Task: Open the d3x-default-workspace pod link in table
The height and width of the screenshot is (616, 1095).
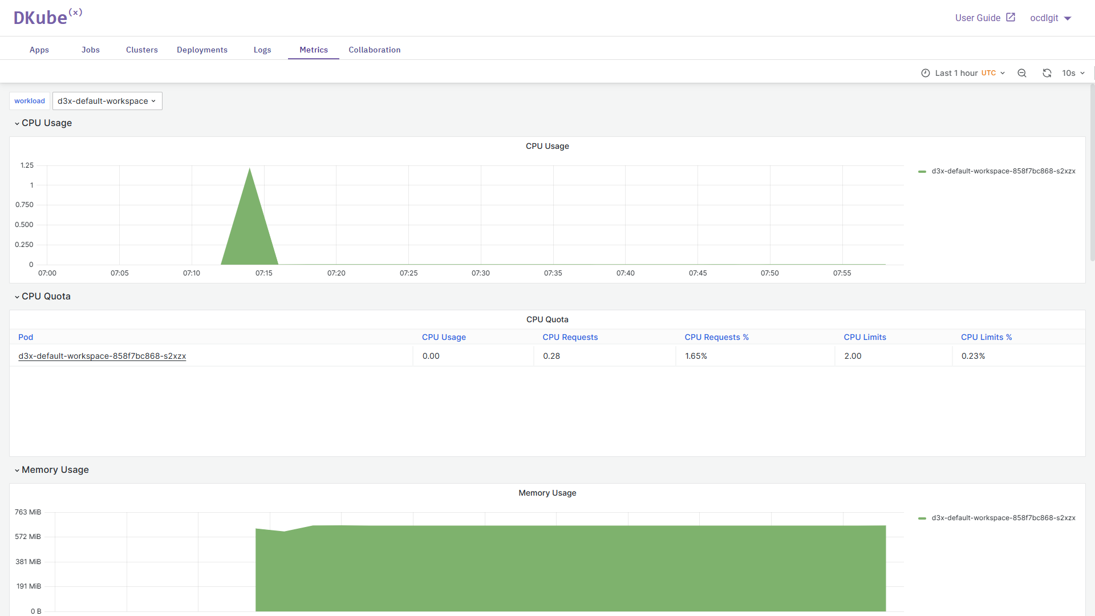Action: click(102, 356)
